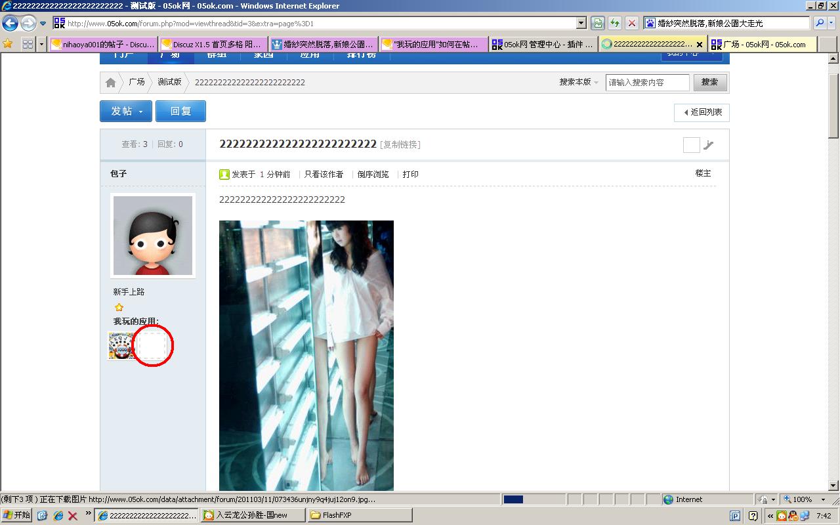
Task: Click the address bar URL field
Action: tap(314, 23)
